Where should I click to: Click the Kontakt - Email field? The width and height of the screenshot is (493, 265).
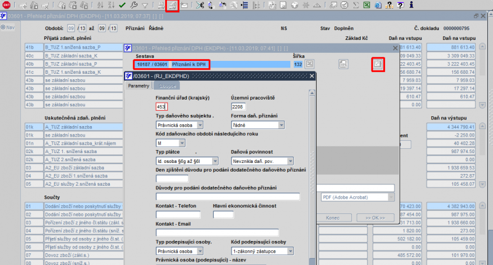tap(218, 232)
